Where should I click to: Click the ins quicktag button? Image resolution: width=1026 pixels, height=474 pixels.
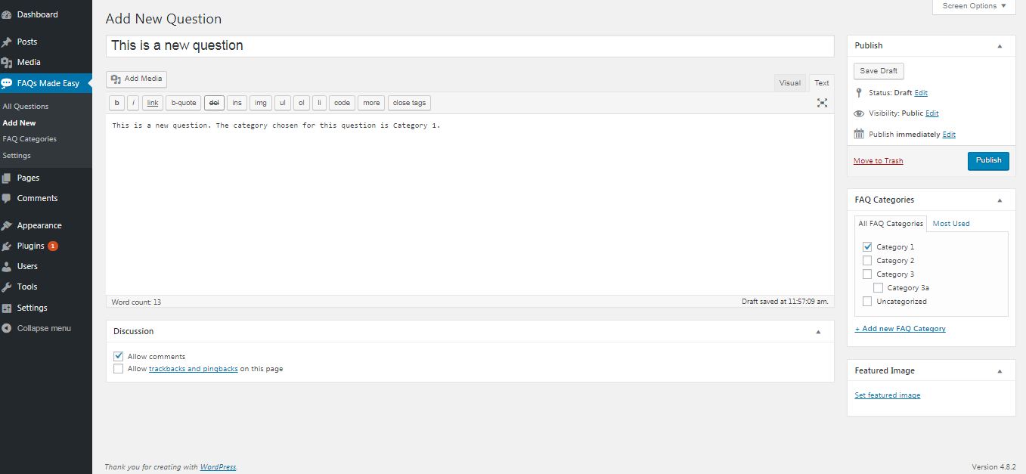tap(237, 103)
